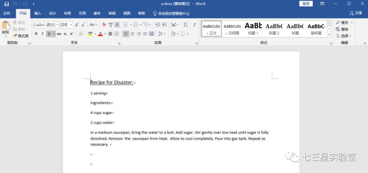Switch to the View (视图) tab

pos(127,13)
